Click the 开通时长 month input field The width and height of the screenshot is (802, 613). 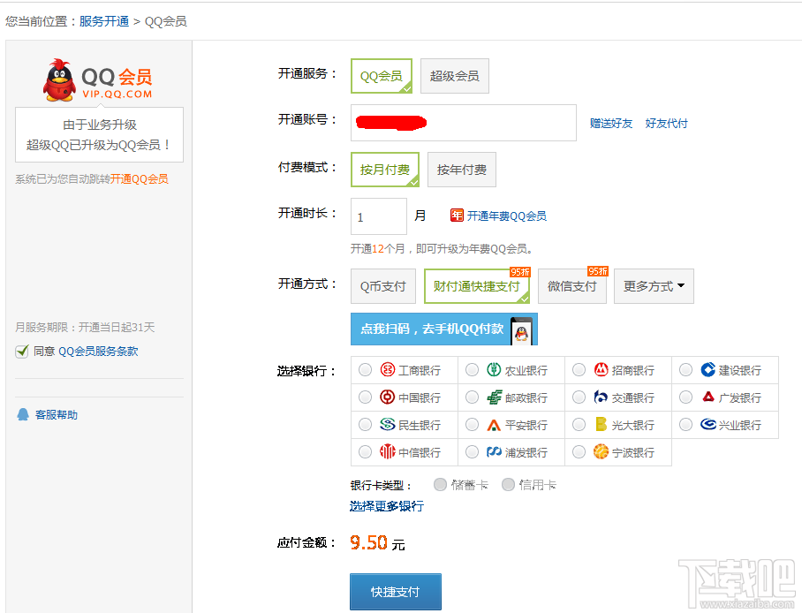coord(378,216)
